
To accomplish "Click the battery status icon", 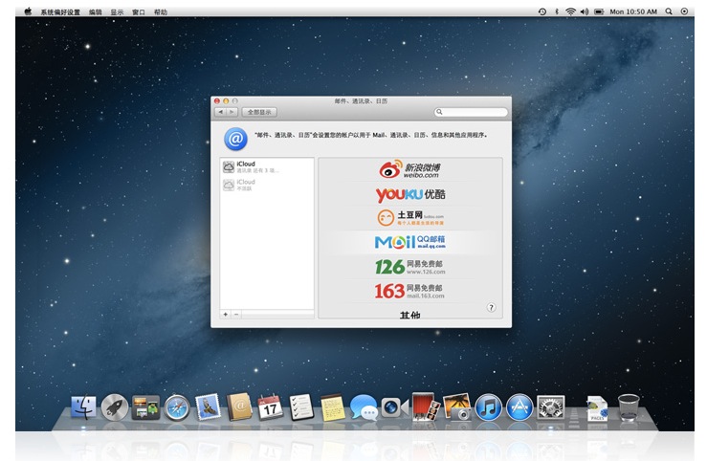I will click(599, 11).
